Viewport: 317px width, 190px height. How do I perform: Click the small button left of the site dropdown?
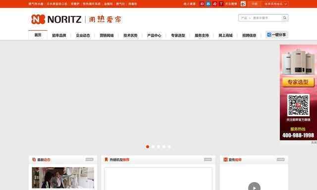(x=255, y=4)
